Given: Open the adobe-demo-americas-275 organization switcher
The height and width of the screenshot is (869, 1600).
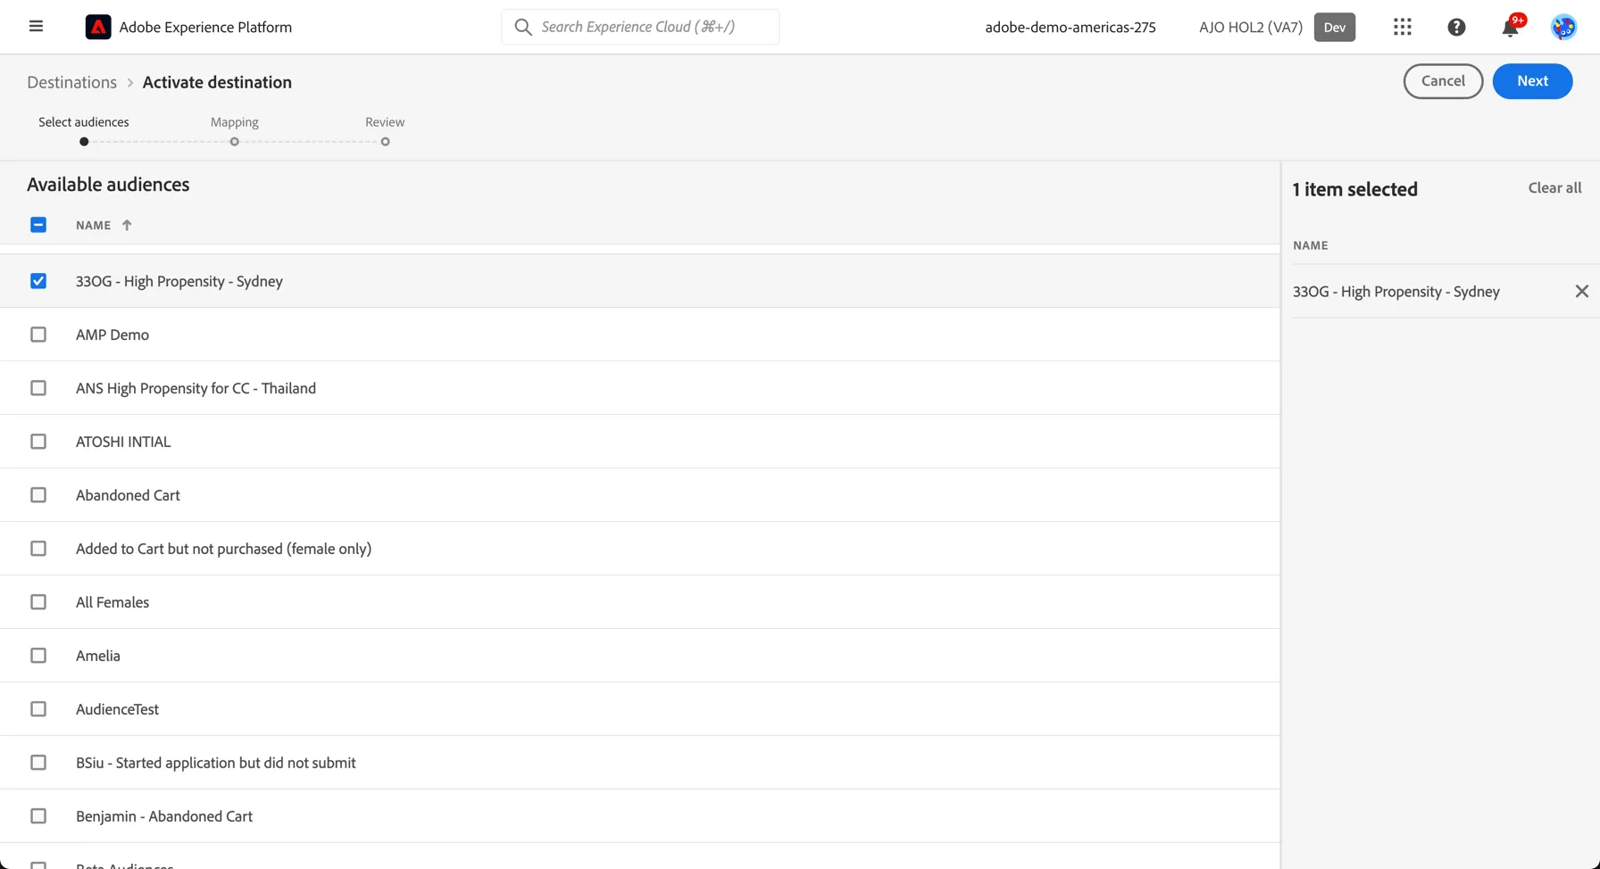Looking at the screenshot, I should [1071, 27].
